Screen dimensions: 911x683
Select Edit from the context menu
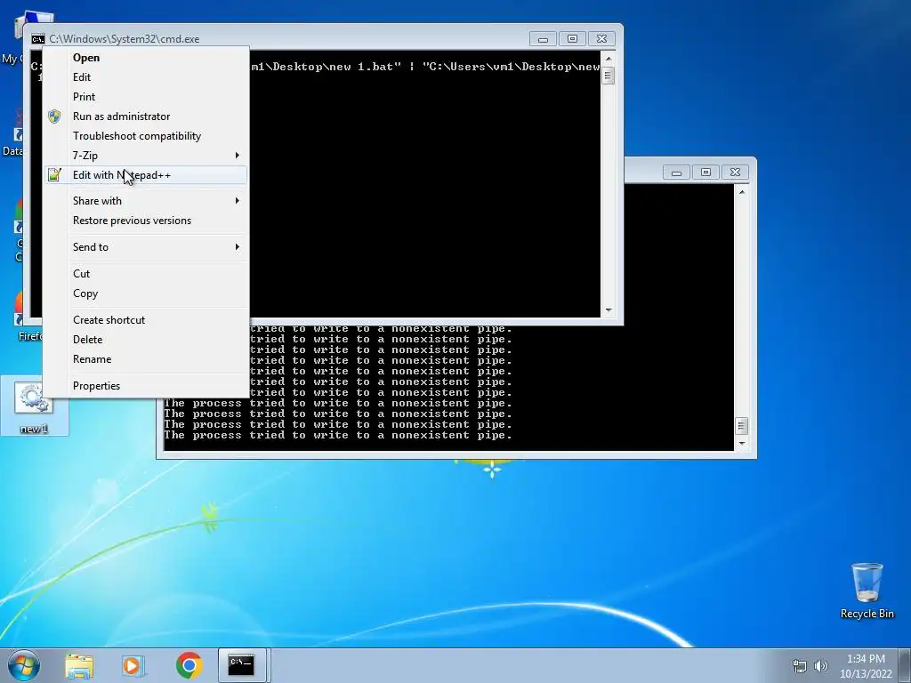(146, 77)
